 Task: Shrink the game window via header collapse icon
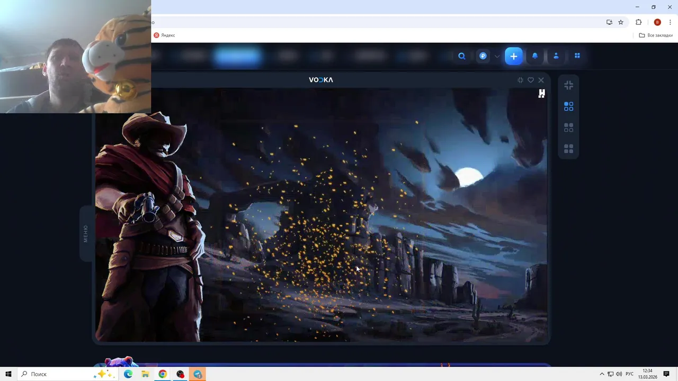(x=520, y=80)
